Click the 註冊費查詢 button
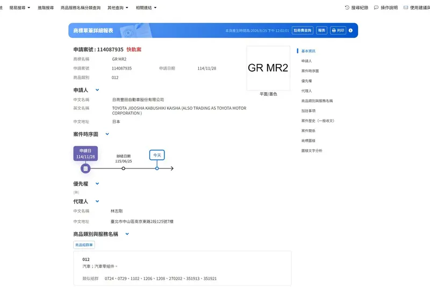This screenshot has height=287, width=430. (303, 31)
